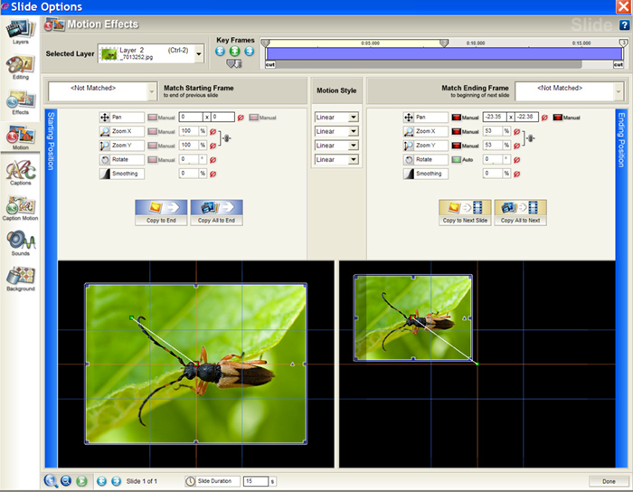Toggle starting Zoom X Manual indicator
This screenshot has width=633, height=492.
coord(153,131)
